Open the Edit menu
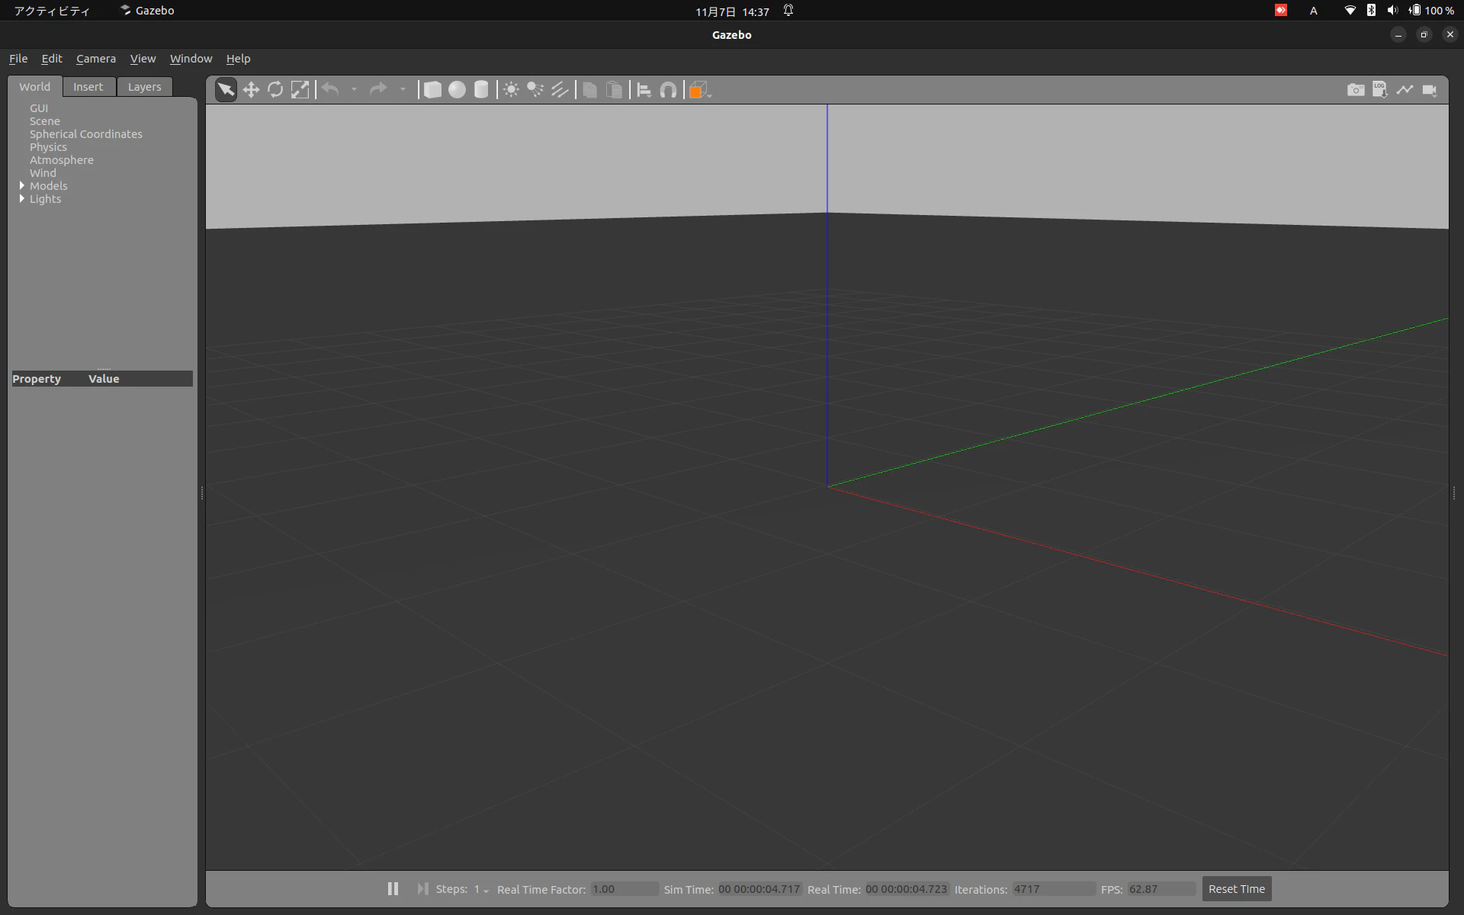The height and width of the screenshot is (915, 1464). 52,59
